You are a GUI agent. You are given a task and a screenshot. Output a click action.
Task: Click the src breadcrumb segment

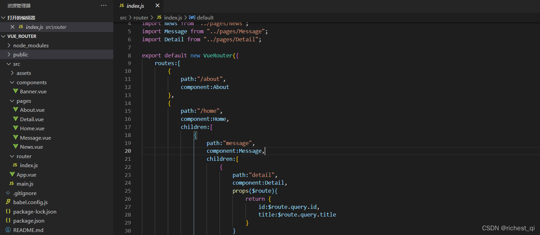(x=123, y=17)
